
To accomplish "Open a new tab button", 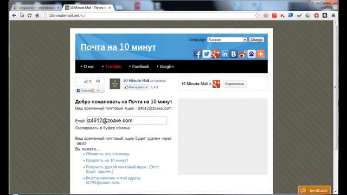I will coord(119,8).
